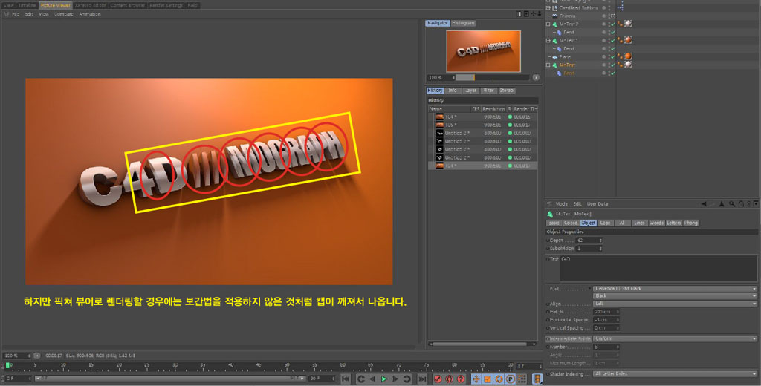The width and height of the screenshot is (761, 386).
Task: Toggle the Rotation keyframe icon
Action: [499, 379]
